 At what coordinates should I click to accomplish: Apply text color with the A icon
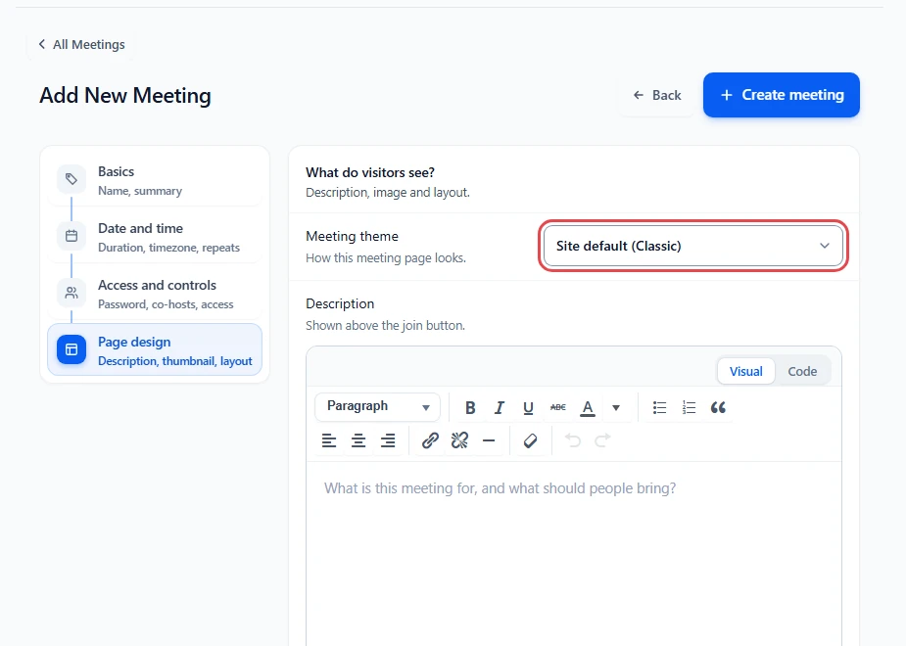588,407
